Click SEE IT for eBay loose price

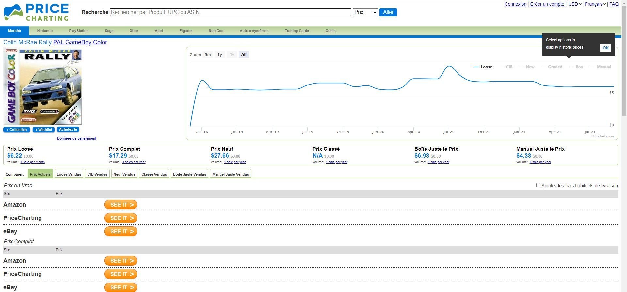[121, 231]
